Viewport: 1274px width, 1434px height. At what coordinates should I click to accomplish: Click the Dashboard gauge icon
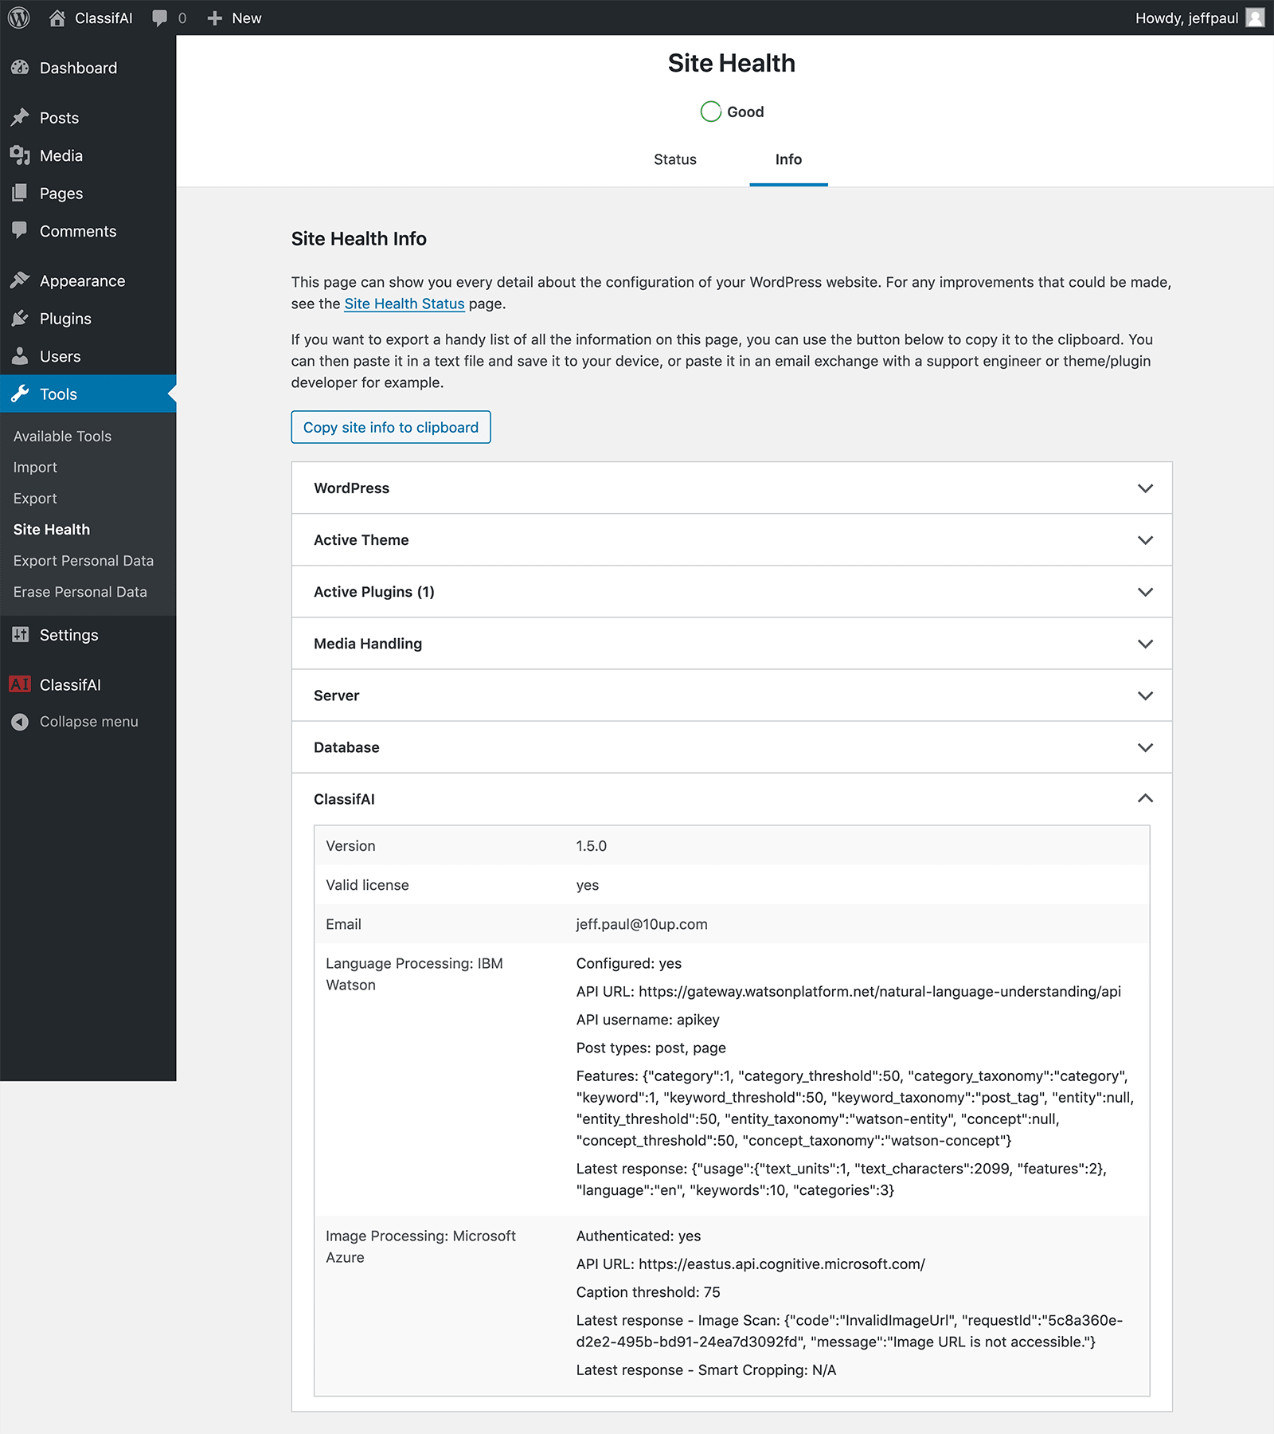(x=20, y=68)
